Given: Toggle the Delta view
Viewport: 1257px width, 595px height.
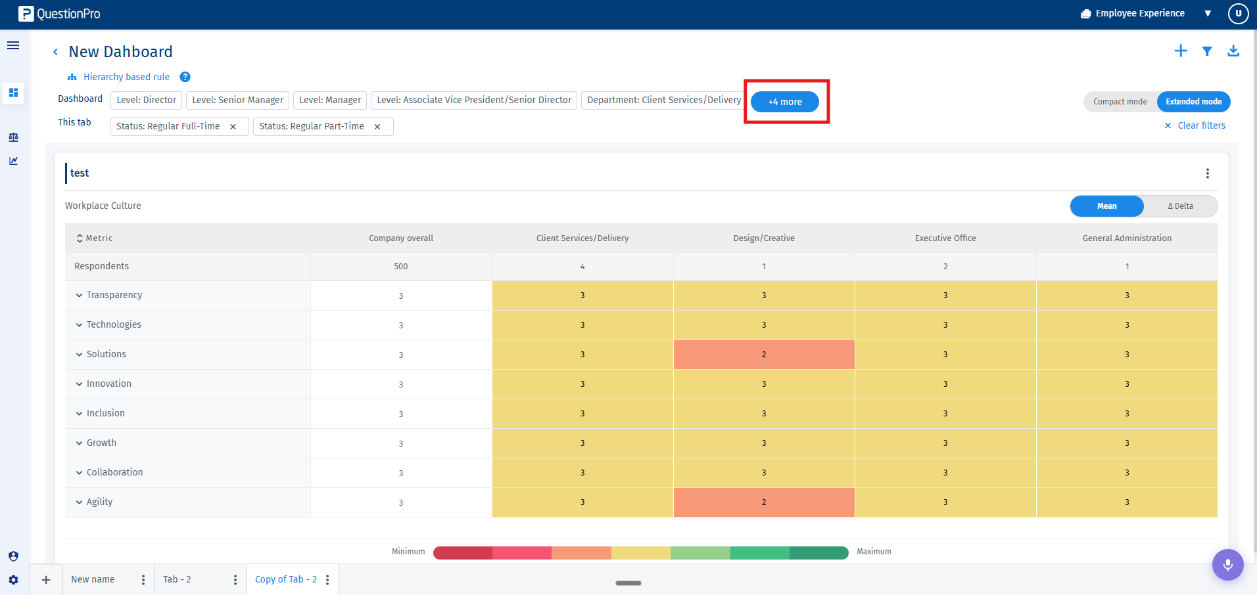Looking at the screenshot, I should [x=1180, y=206].
